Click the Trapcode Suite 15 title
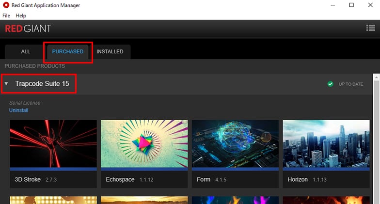Screen dimensions: 380x204 tap(42, 83)
